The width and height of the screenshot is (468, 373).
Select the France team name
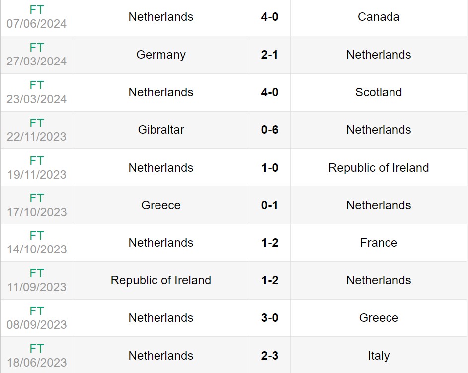click(379, 243)
